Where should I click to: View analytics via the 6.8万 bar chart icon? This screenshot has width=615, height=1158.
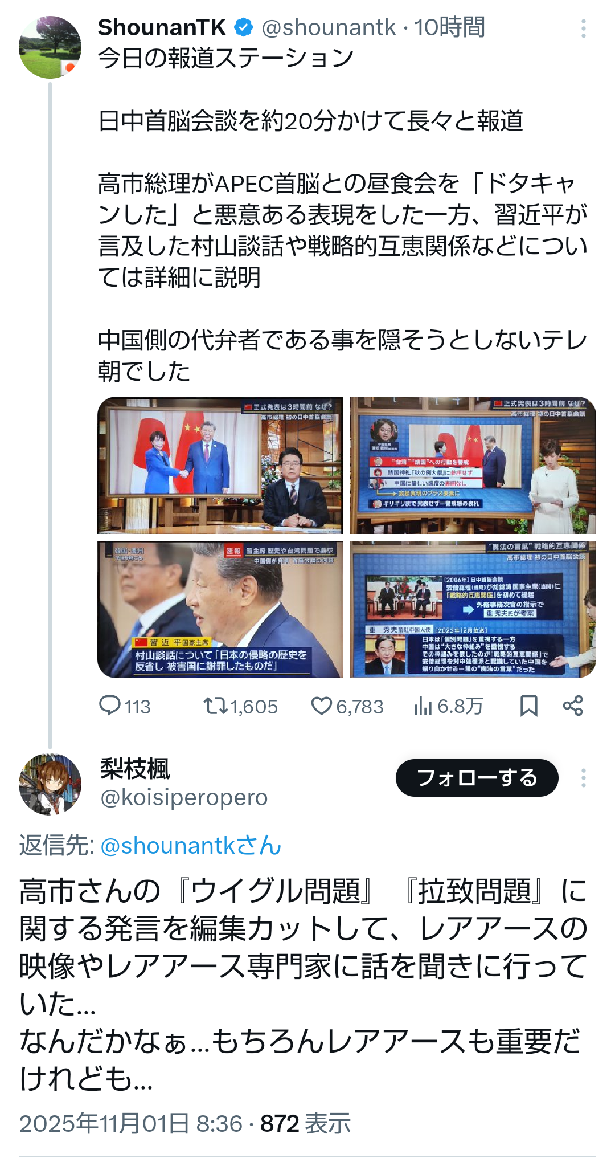tap(423, 706)
